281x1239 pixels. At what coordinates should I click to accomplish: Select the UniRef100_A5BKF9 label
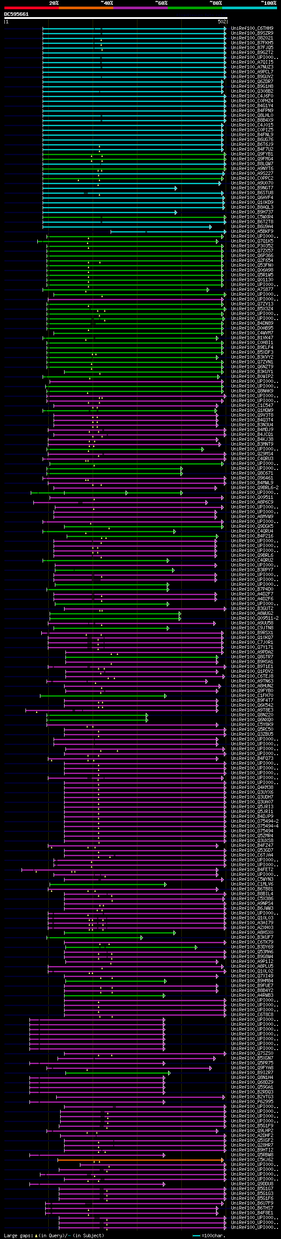252,231
